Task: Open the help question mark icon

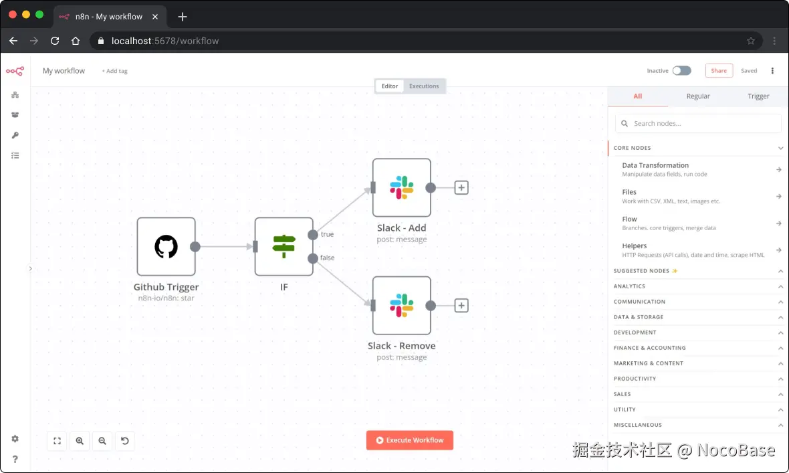Action: coord(15,459)
